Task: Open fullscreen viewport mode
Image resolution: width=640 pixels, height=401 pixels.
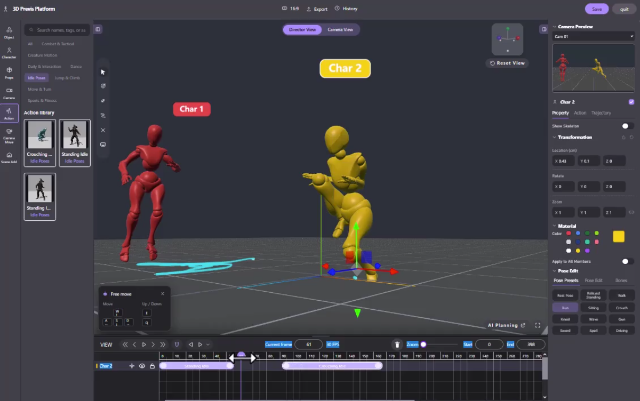Action: (538, 325)
